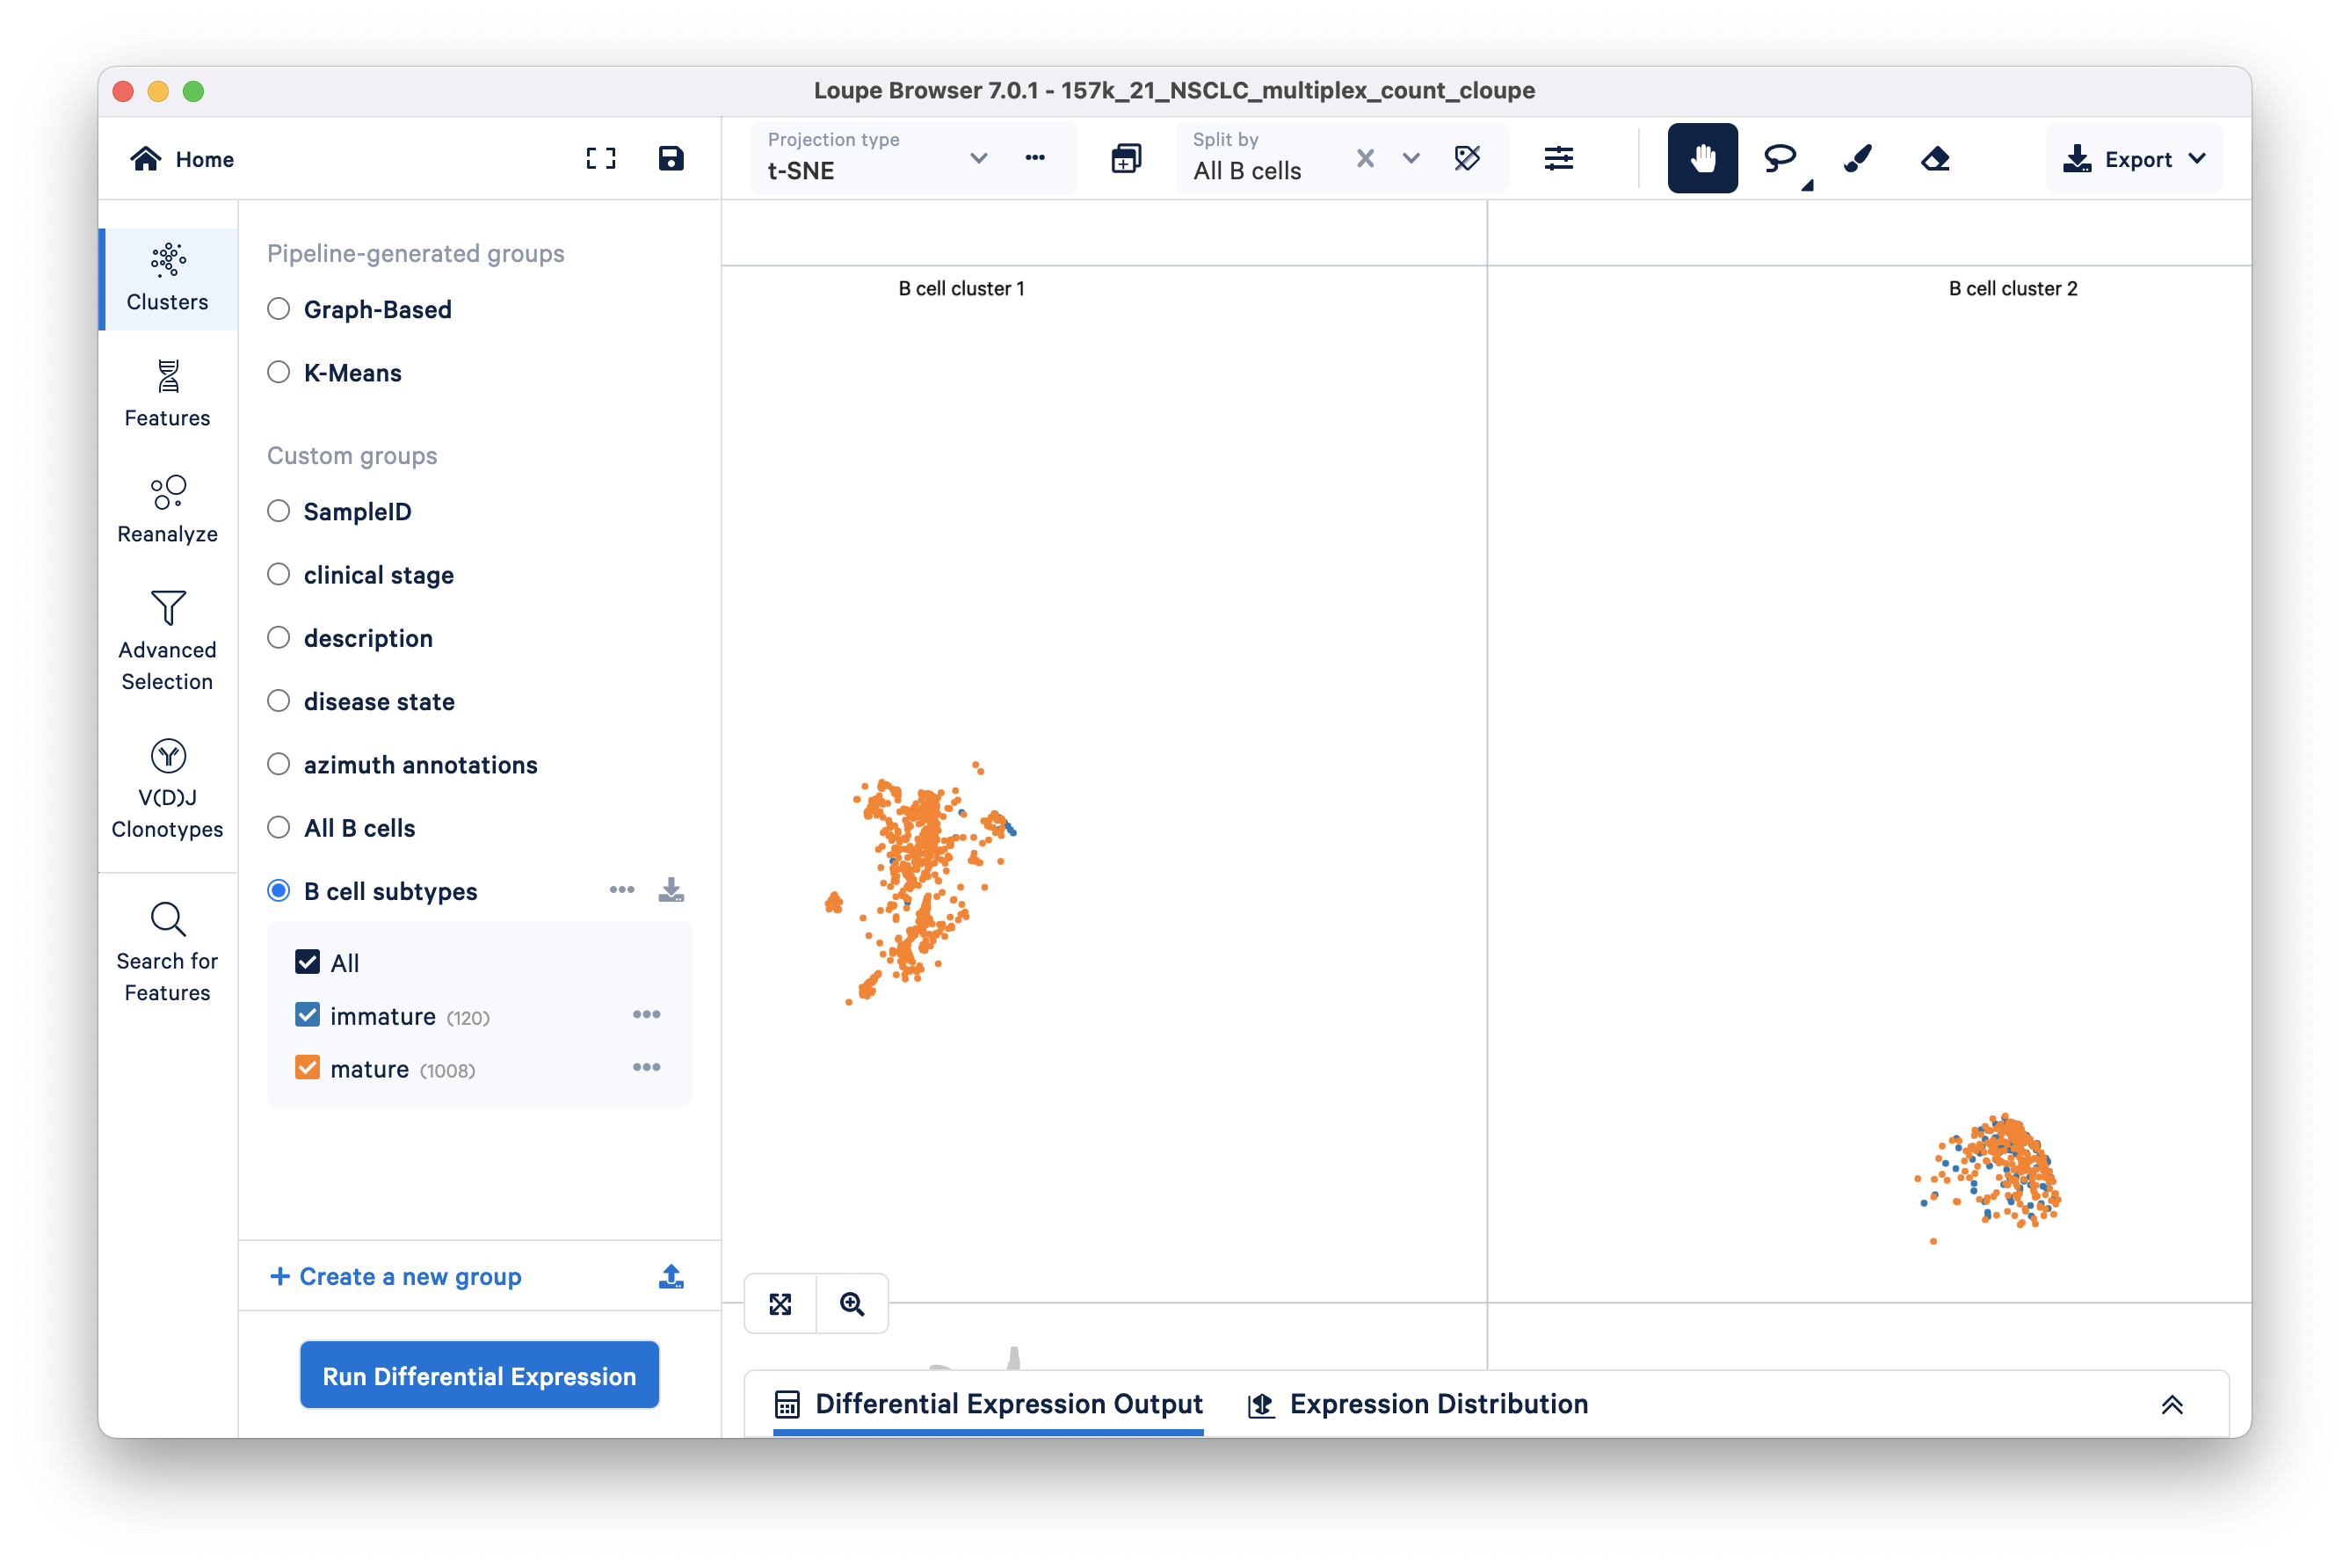The width and height of the screenshot is (2350, 1568).
Task: Open V(D)J Clonotypes panel
Action: [x=168, y=788]
